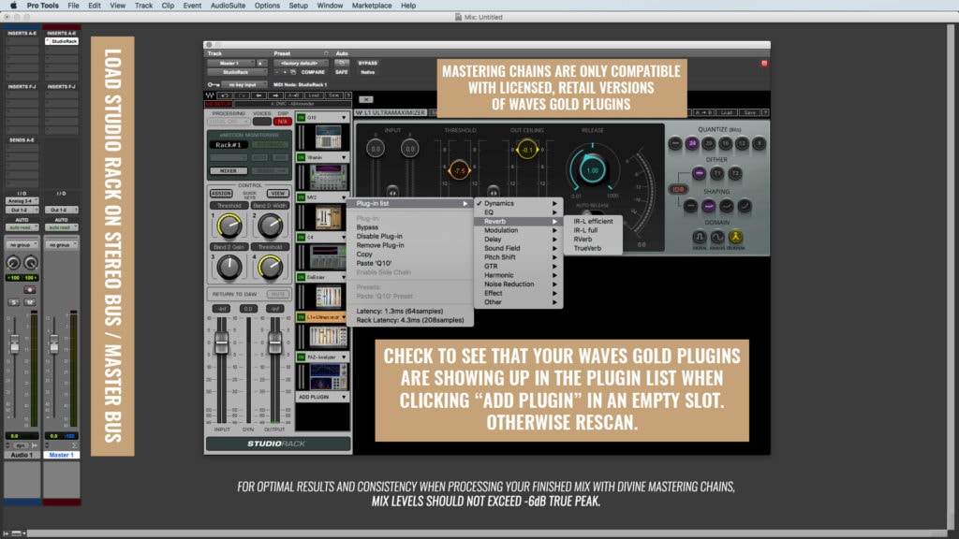Select Type 2 dither button
959x539 pixels.
pyautogui.click(x=735, y=173)
